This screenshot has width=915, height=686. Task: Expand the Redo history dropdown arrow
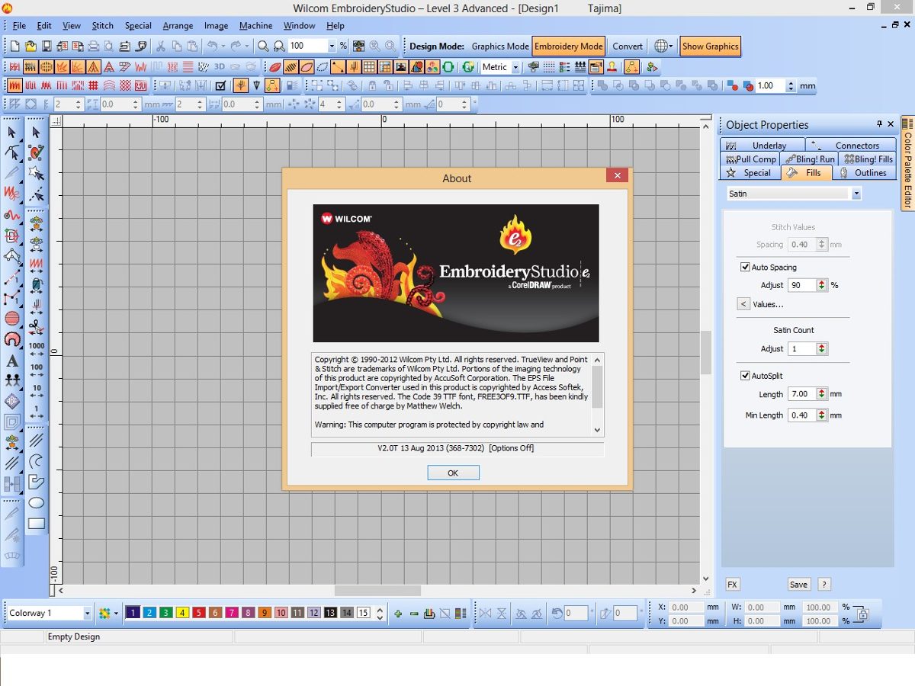246,46
